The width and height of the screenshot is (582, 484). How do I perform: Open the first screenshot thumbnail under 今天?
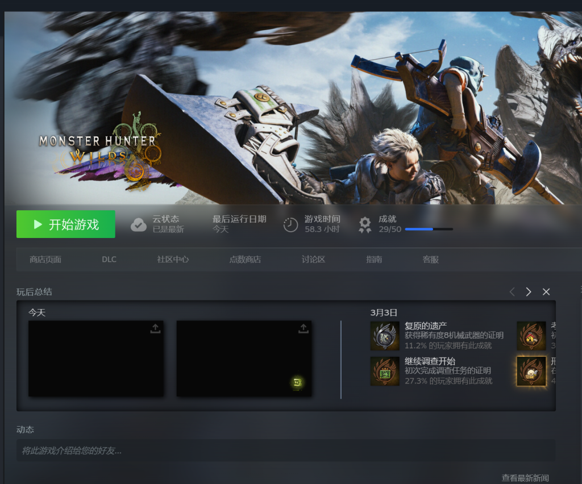(x=96, y=358)
